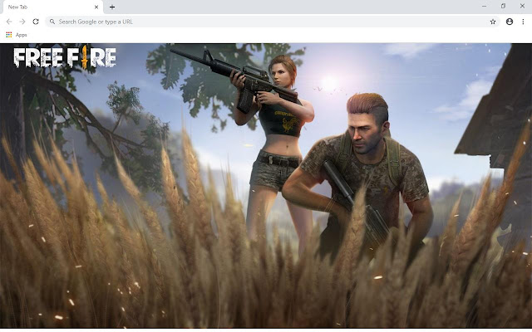Open Apps from the bookmarks bar
532x332 pixels.
(x=17, y=35)
